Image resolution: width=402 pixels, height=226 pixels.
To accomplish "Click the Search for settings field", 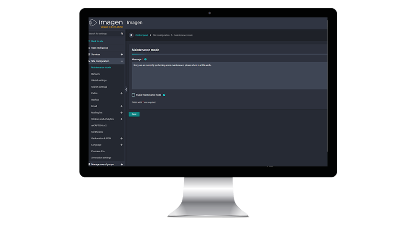I will pos(104,34).
